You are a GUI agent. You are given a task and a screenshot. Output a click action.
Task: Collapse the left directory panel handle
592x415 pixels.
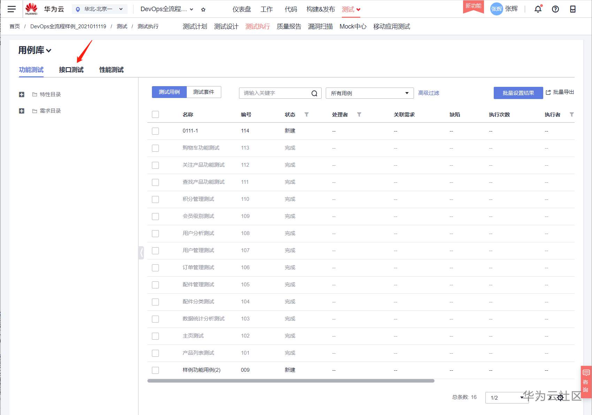[141, 252]
